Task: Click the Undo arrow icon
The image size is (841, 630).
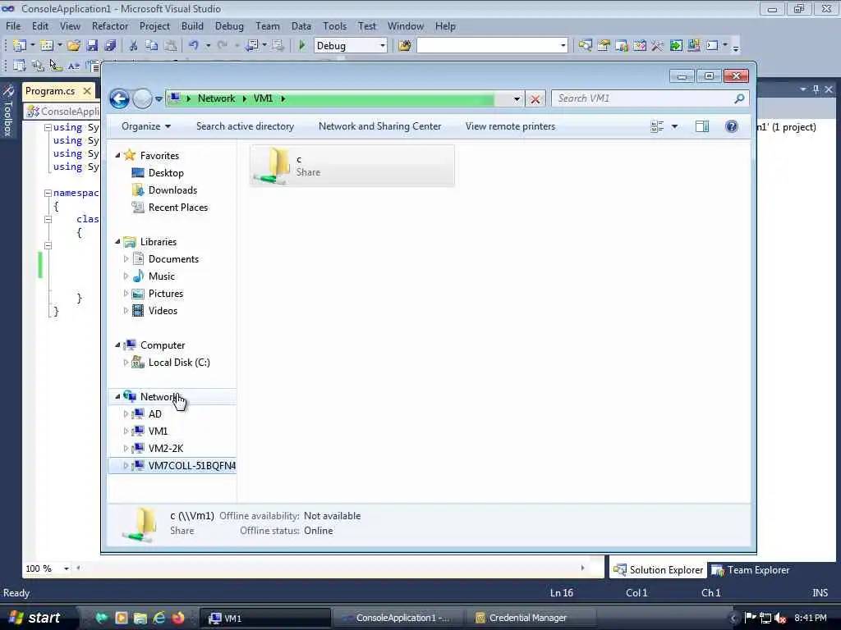Action: coord(194,46)
